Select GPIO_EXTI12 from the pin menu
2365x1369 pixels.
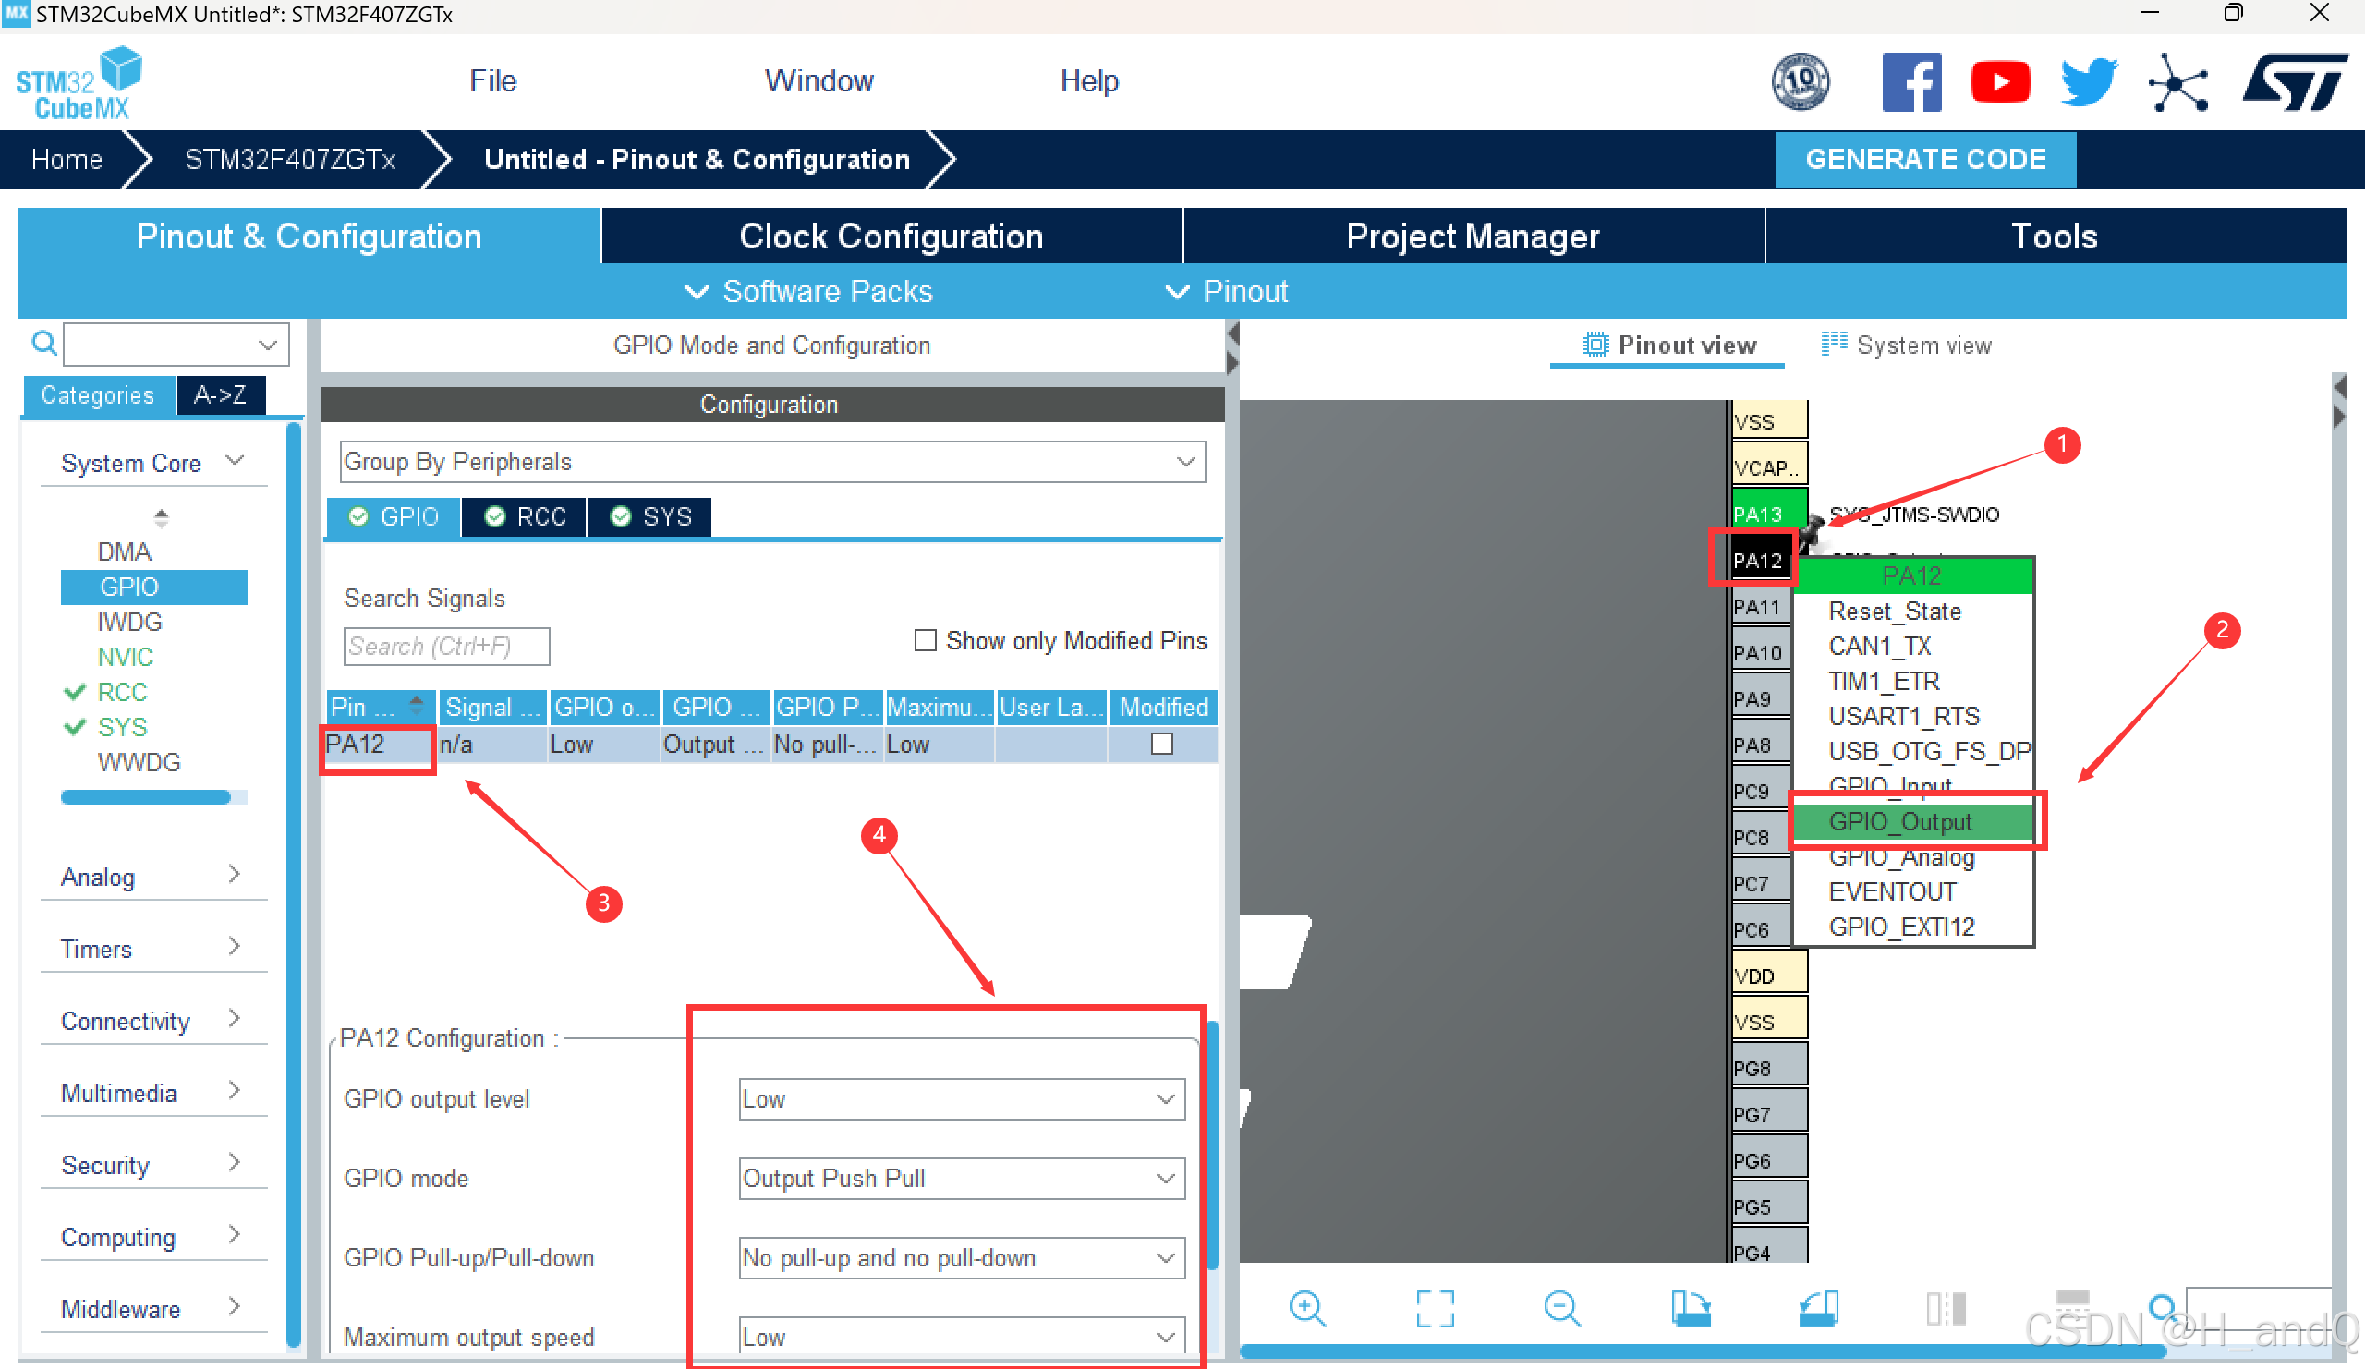click(1901, 927)
